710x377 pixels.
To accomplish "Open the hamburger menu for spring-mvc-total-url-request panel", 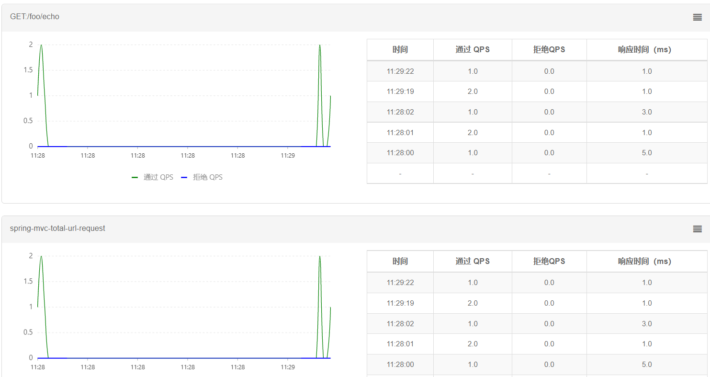I will [x=697, y=229].
